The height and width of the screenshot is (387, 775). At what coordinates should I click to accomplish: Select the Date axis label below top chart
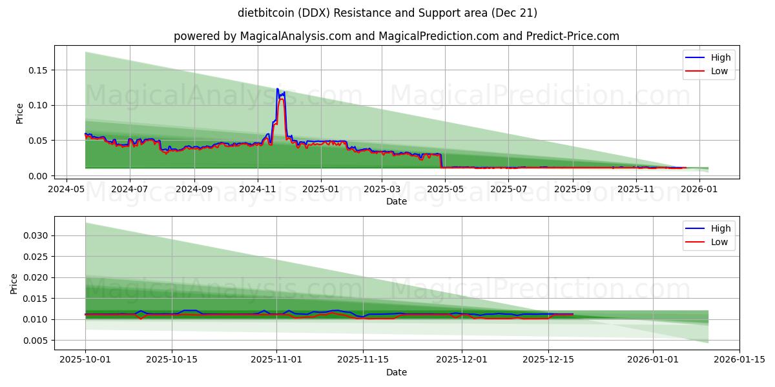pyautogui.click(x=396, y=201)
